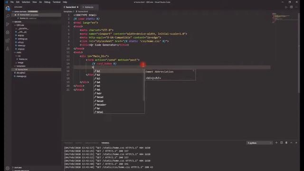The height and width of the screenshot is (171, 304).
Task: Open views.py in the explorer
Action: tap(21, 46)
